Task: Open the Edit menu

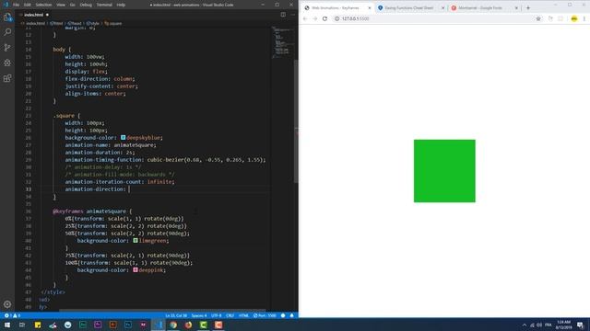Action: coord(27,5)
